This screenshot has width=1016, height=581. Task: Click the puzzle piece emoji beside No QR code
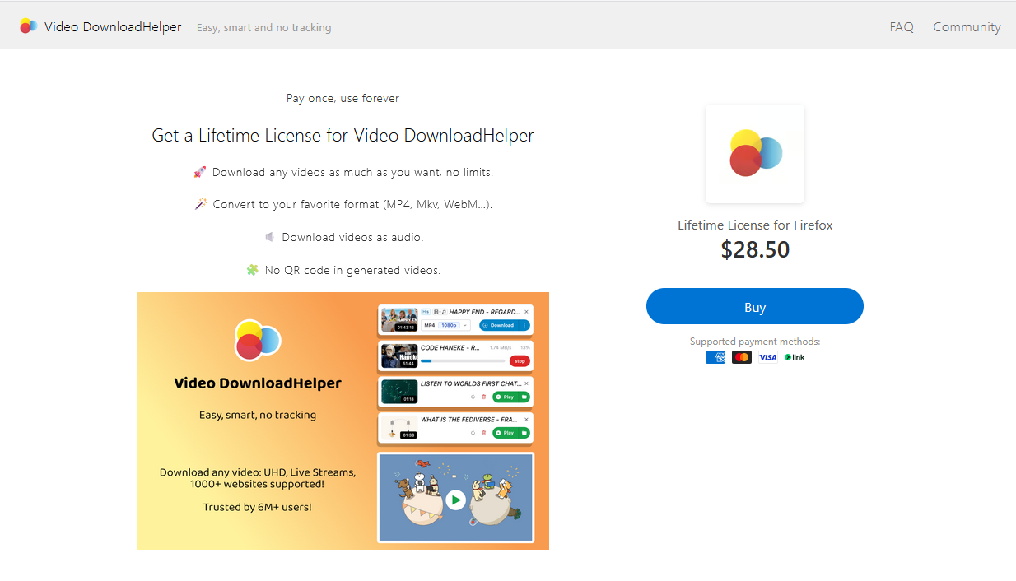[253, 270]
